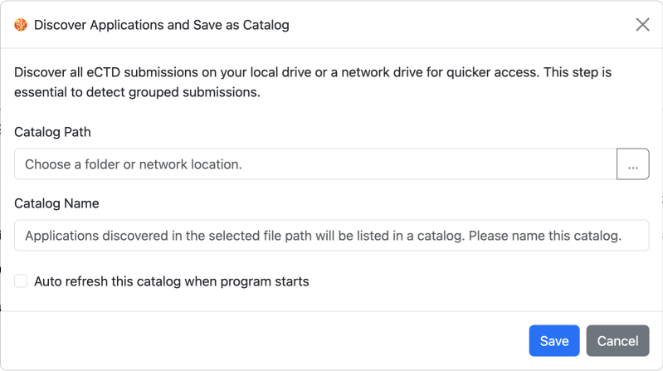Enable auto refresh catalog on program start
The width and height of the screenshot is (663, 371).
coord(21,281)
